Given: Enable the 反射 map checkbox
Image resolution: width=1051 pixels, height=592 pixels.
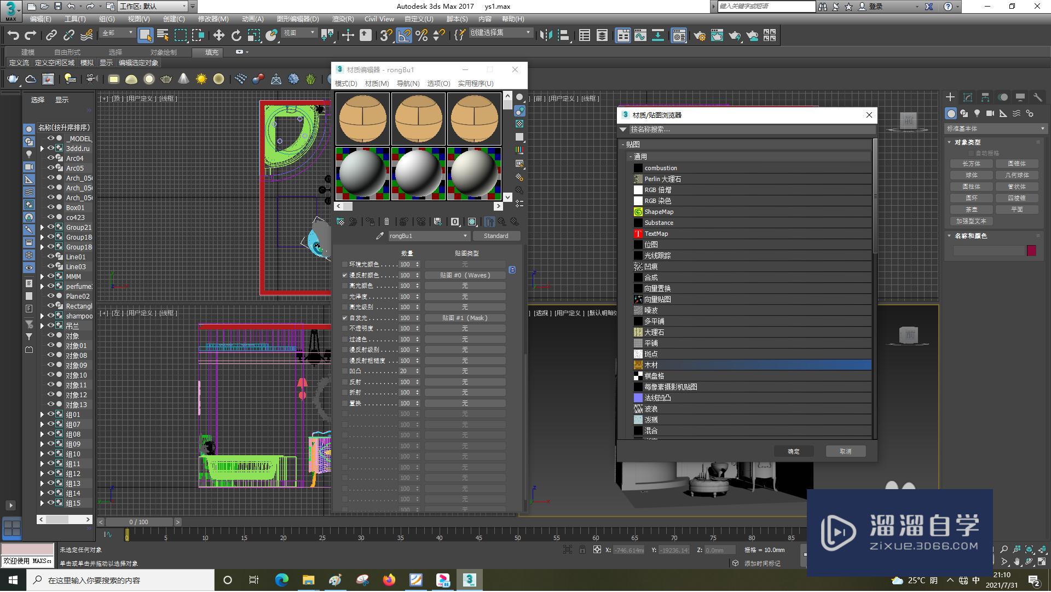Looking at the screenshot, I should 345,382.
